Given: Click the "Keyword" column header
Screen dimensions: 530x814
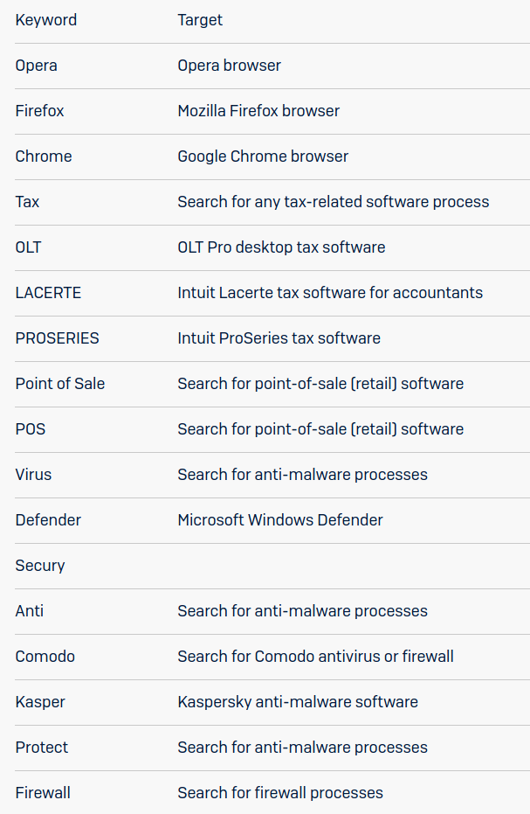Looking at the screenshot, I should 46,20.
